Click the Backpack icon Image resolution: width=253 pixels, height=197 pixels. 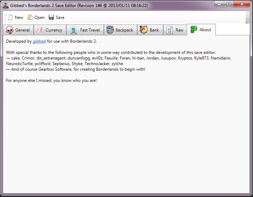(110, 30)
